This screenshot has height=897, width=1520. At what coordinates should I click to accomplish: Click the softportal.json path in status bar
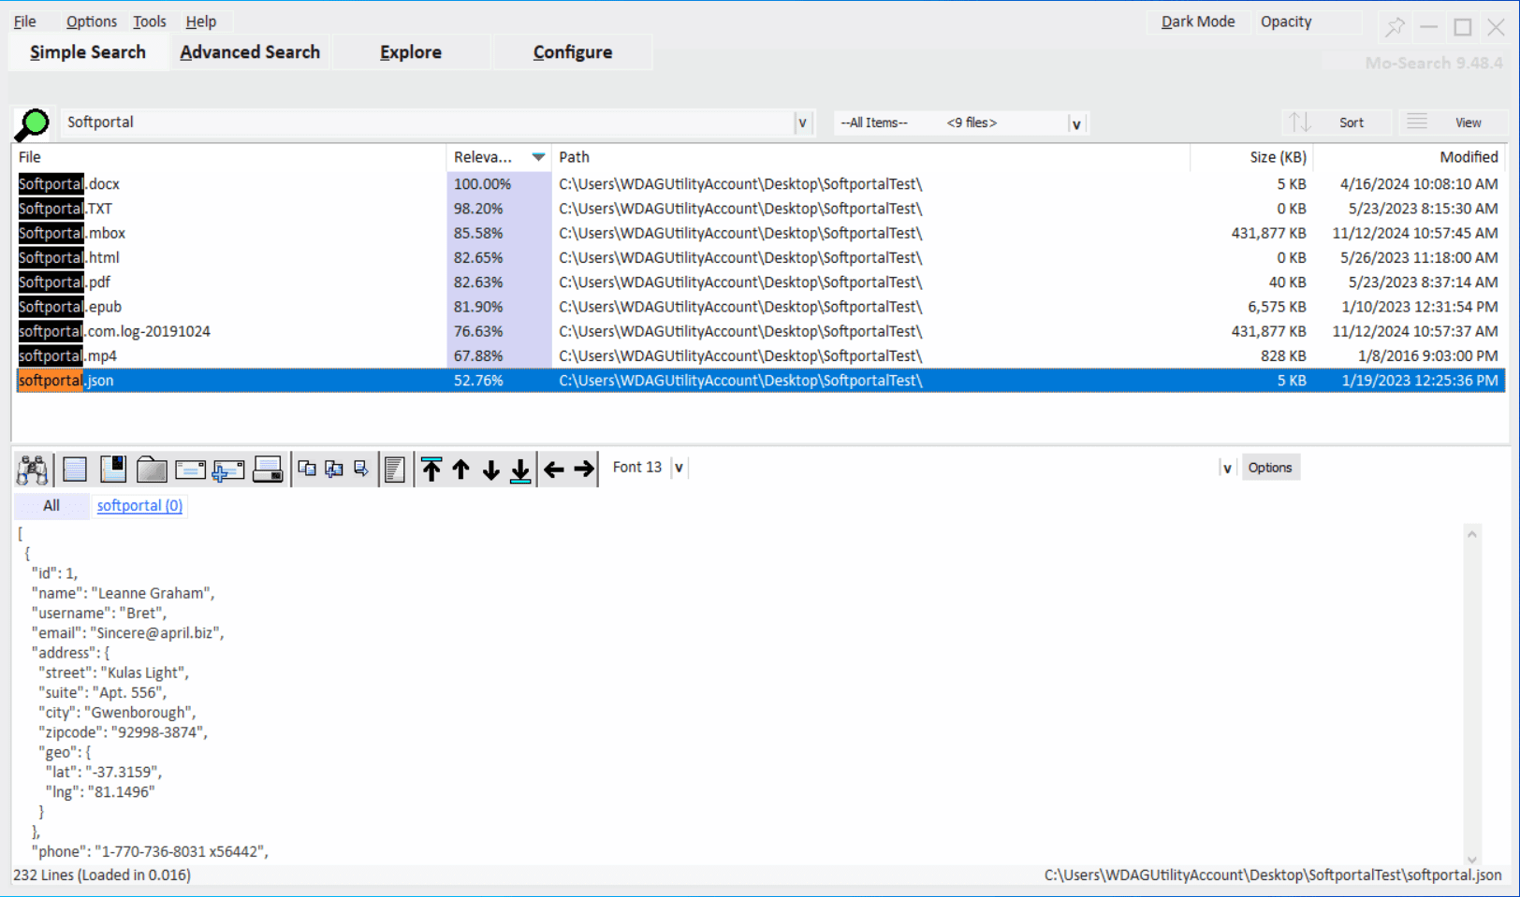click(1273, 875)
